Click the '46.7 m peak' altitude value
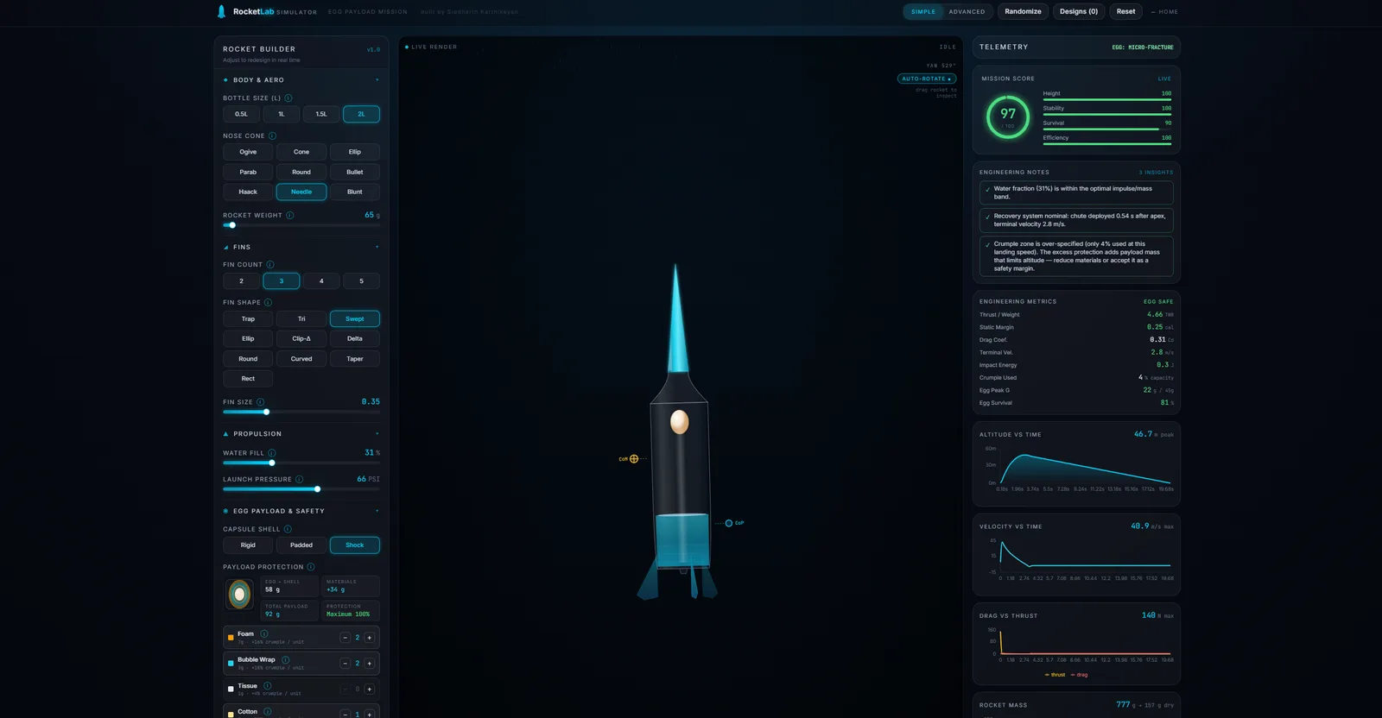The width and height of the screenshot is (1382, 718). (x=1153, y=434)
